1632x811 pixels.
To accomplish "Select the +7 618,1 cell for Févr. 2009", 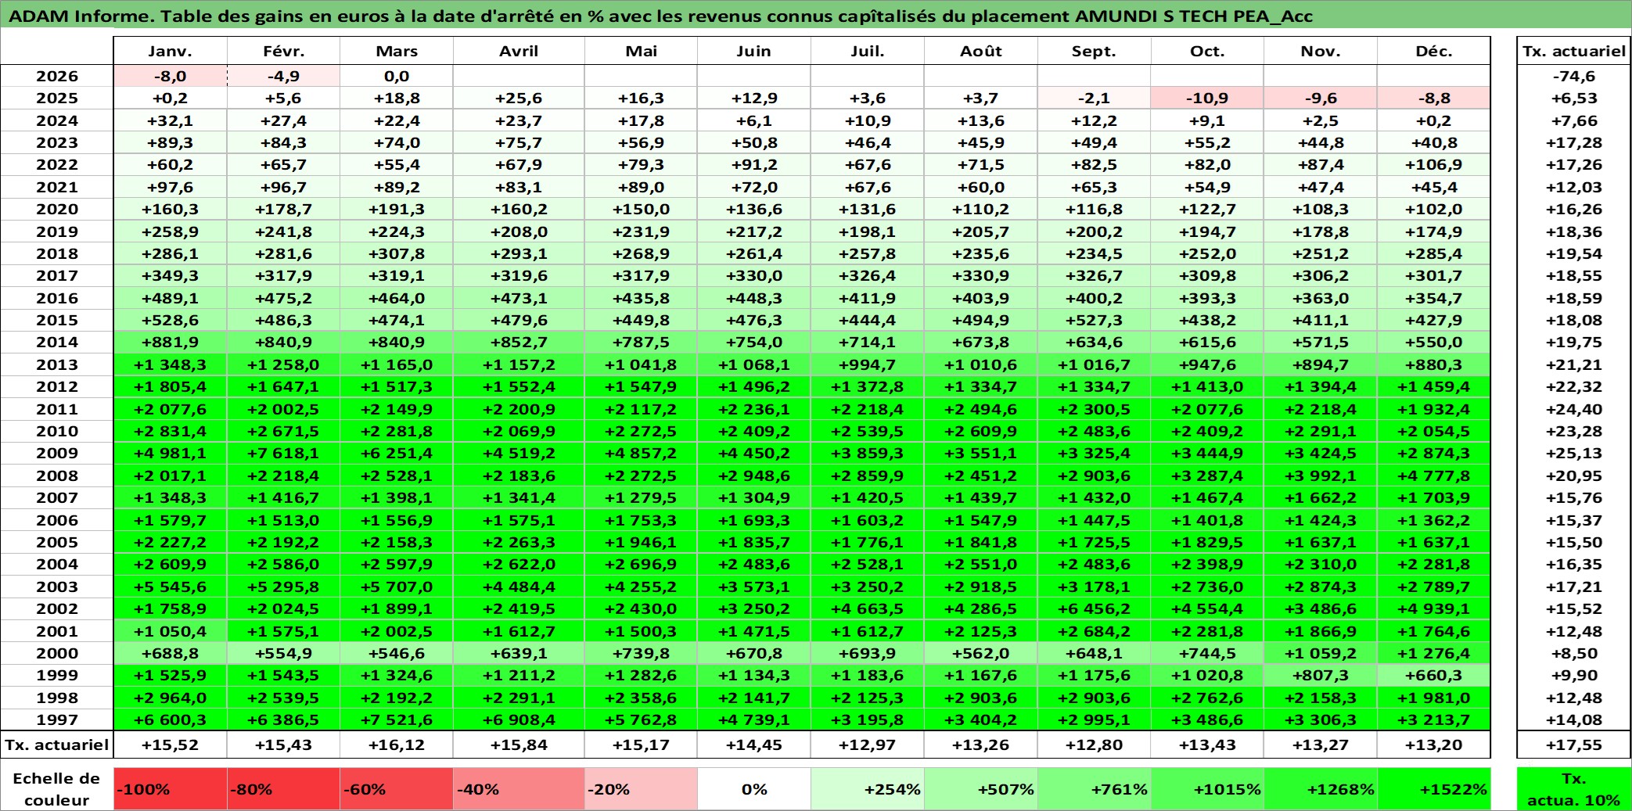I will tap(284, 453).
